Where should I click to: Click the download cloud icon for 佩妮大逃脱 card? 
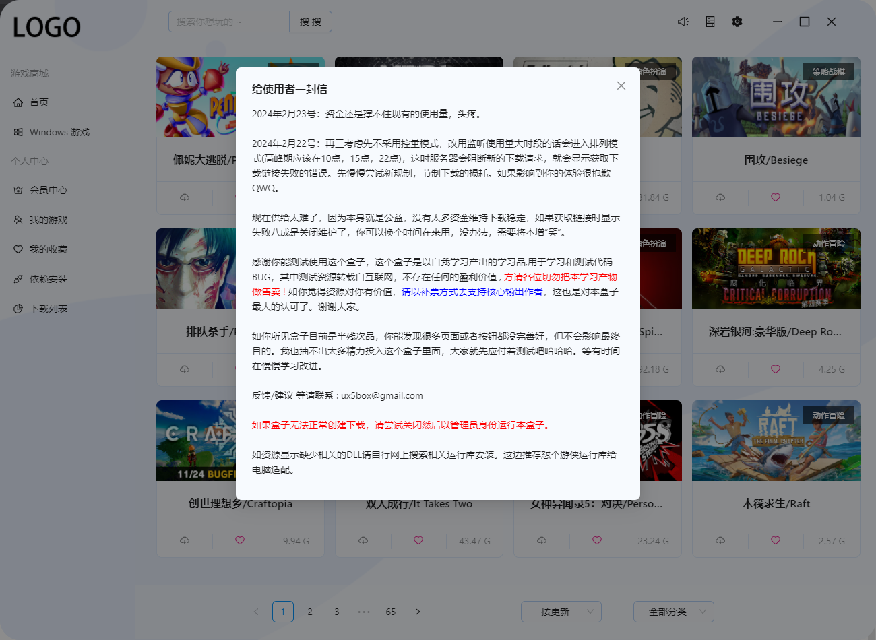(x=185, y=197)
